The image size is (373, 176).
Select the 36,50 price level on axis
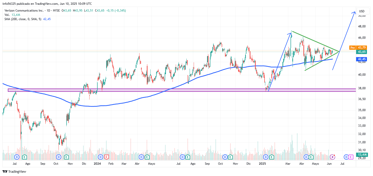362,99
